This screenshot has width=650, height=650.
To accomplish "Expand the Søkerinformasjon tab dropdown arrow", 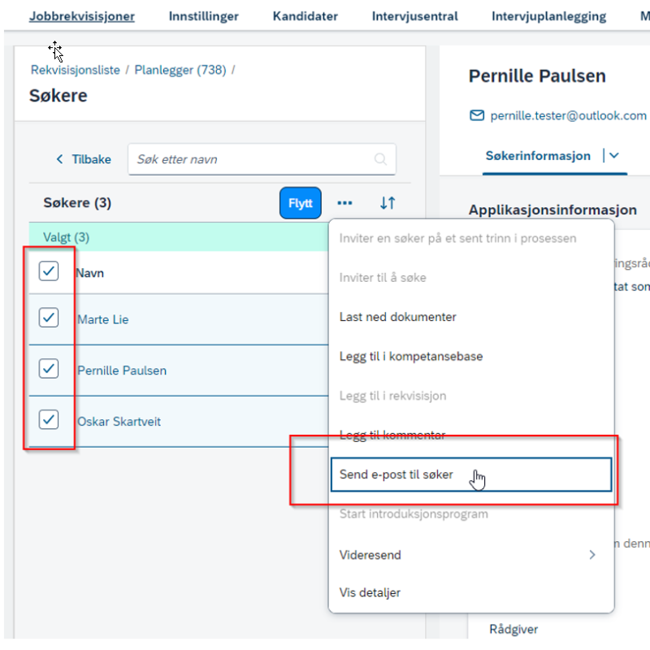I will coord(614,156).
